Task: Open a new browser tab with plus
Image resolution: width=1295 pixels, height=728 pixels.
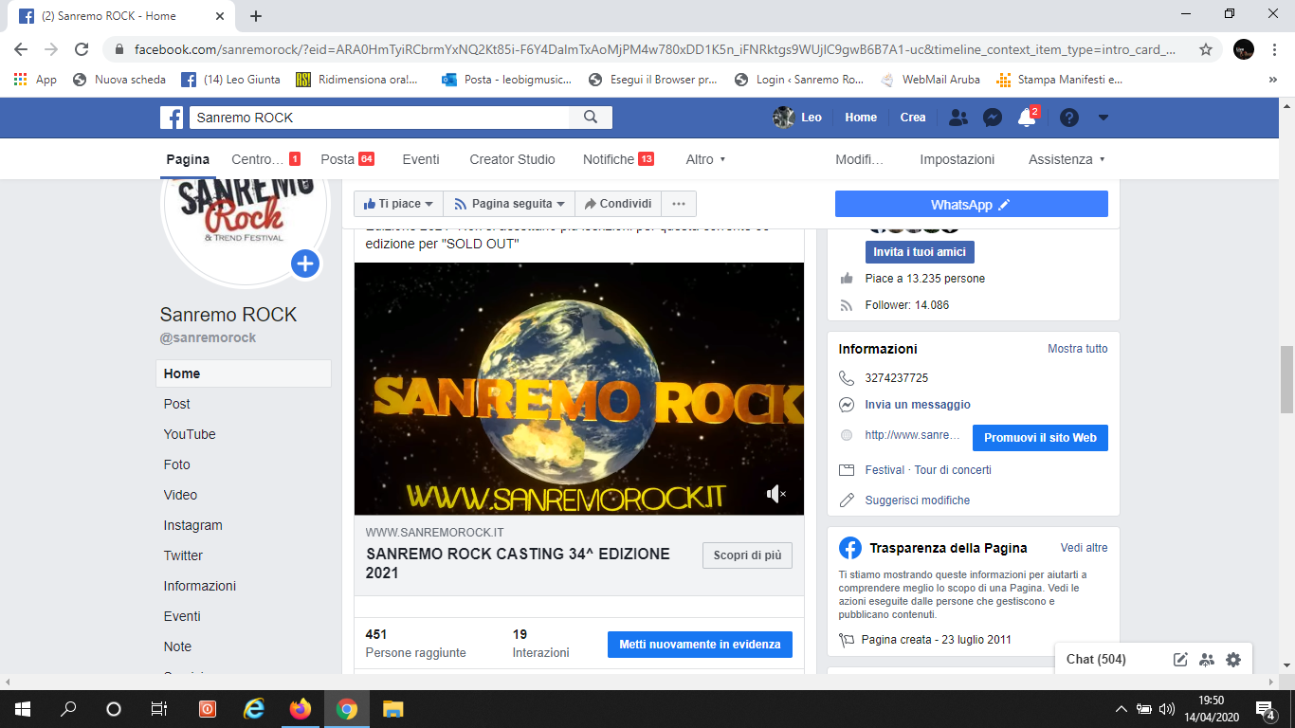Action: pyautogui.click(x=256, y=16)
